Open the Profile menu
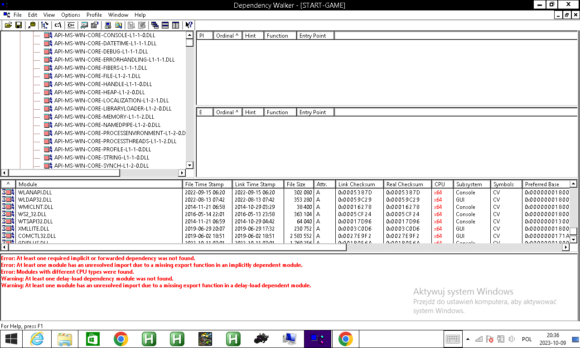This screenshot has height=348, width=580. coord(94,15)
